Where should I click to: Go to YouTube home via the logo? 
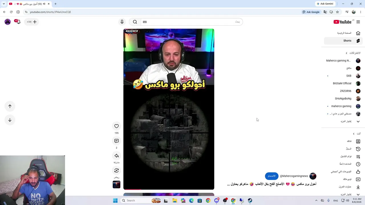(x=342, y=22)
